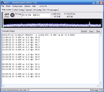The height and width of the screenshot is (92, 104).
Task: Click the -46.5 dB value
Action: tap(69, 16)
